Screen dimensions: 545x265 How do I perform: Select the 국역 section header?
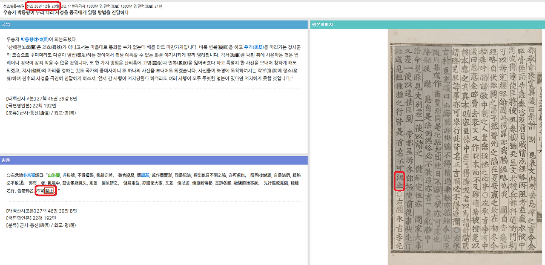pos(154,25)
